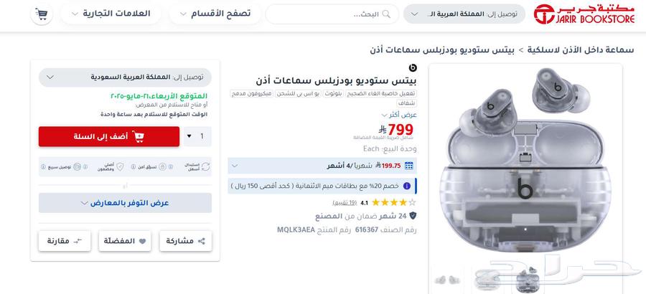Click the Beats brand logo above title

[x=413, y=67]
